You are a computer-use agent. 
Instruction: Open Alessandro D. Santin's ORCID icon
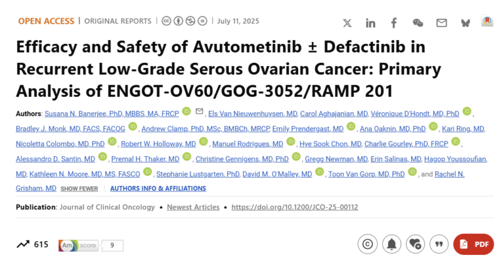click(102, 156)
